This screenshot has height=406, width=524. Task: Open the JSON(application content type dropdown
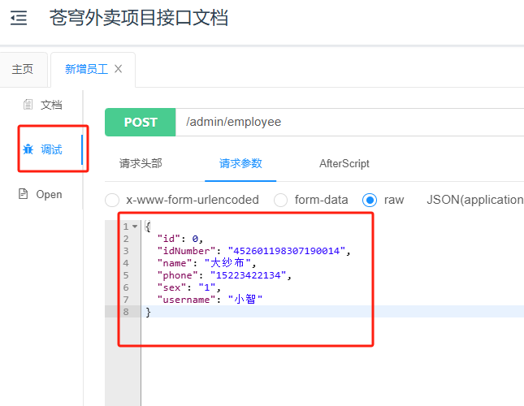tap(474, 200)
